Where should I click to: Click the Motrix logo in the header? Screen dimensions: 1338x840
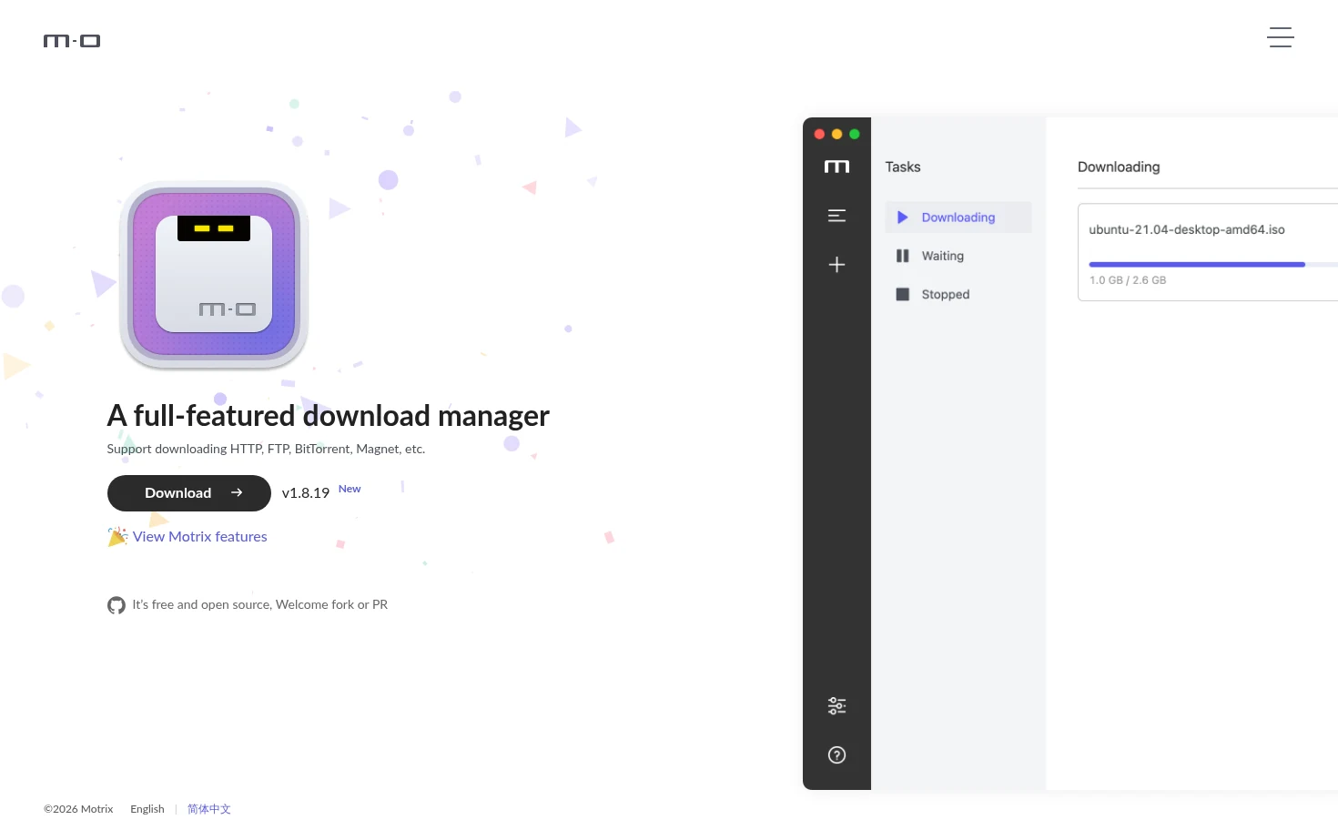click(72, 41)
